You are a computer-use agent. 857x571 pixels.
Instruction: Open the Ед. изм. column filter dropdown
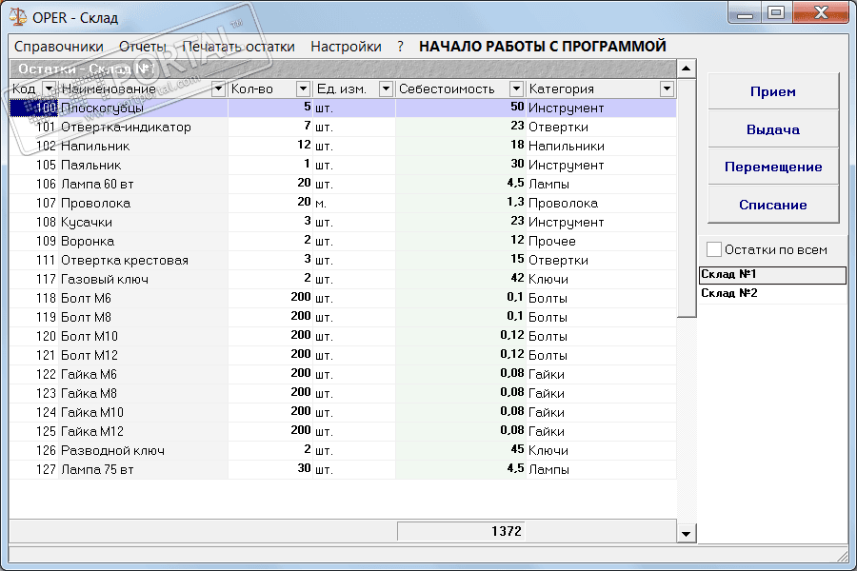click(x=386, y=89)
